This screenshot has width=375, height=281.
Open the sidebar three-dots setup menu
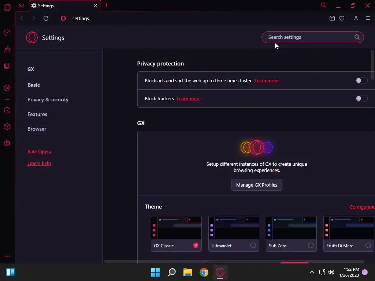[x=7, y=256]
